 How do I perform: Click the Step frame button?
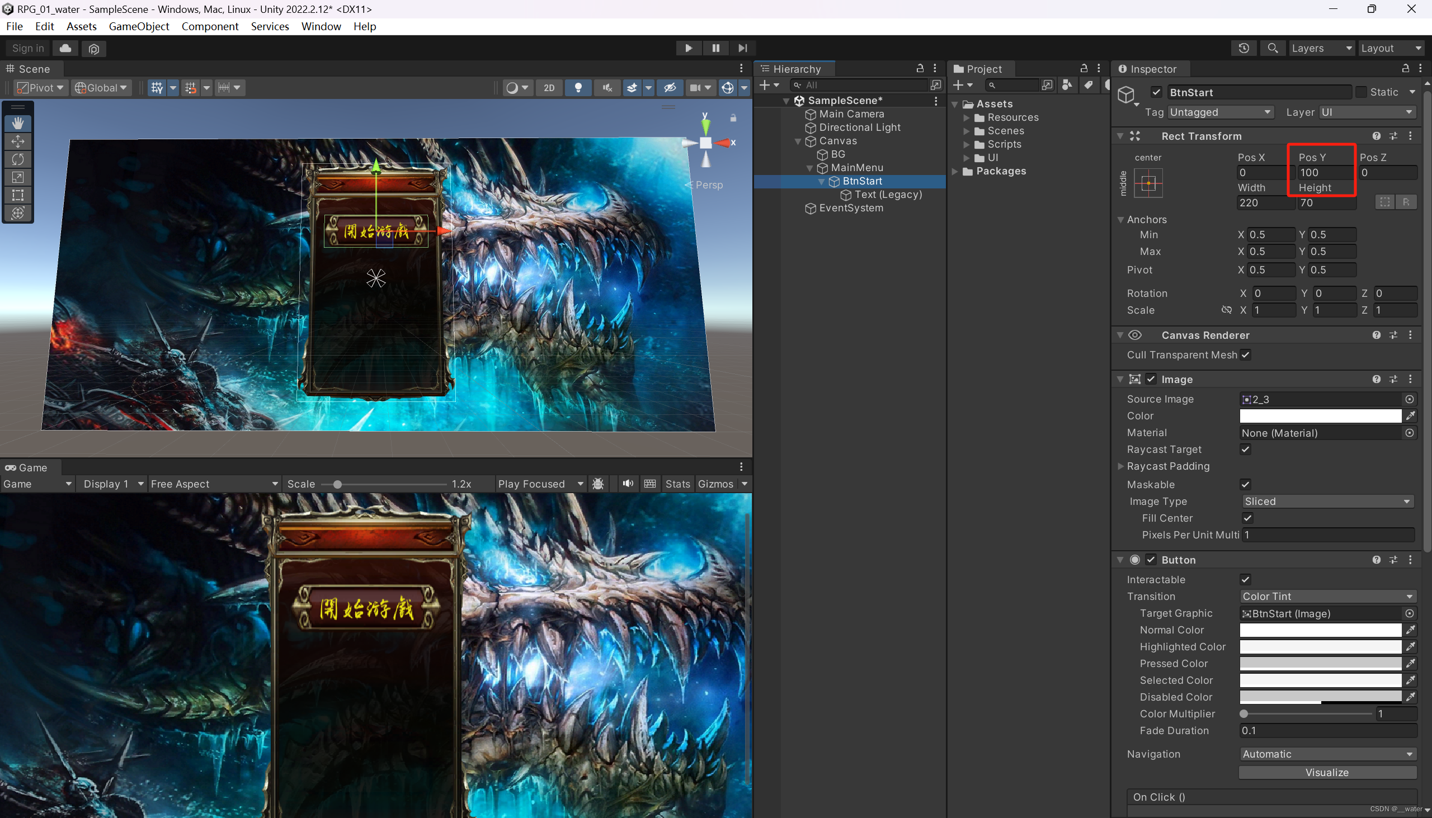(742, 48)
